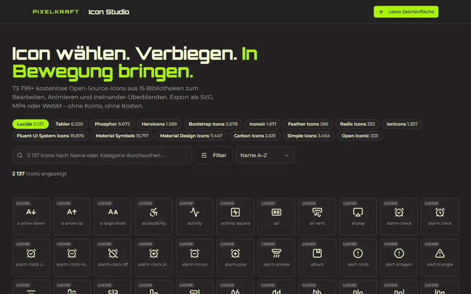Open the Ionicons library
Viewport: 471px width, 294px height.
pyautogui.click(x=402, y=124)
